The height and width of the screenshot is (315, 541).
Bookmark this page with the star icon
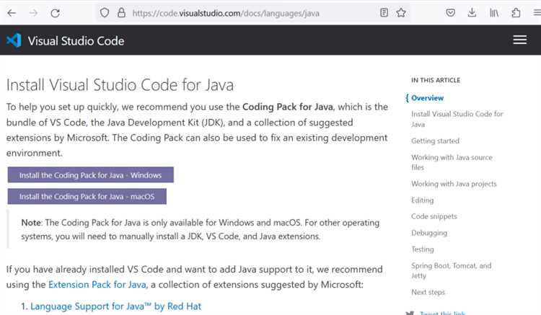401,13
